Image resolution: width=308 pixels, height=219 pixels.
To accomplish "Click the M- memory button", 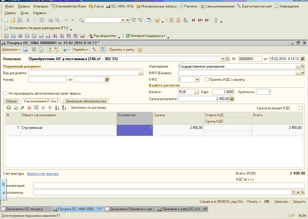I will coord(207,20).
